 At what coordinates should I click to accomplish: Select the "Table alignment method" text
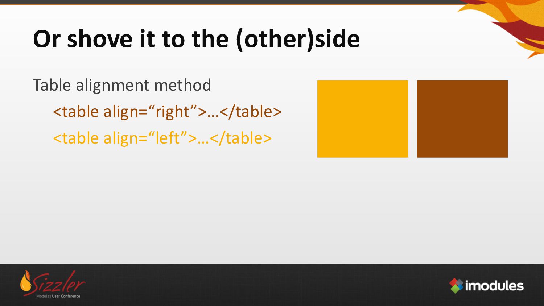tap(122, 85)
